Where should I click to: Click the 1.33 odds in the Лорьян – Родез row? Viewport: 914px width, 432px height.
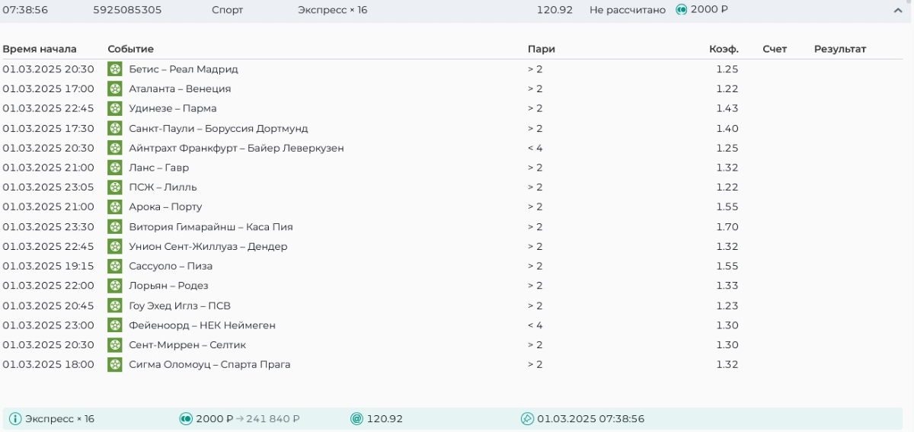click(x=727, y=286)
